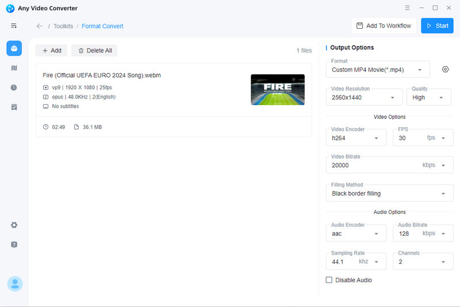This screenshot has width=460, height=307.
Task: Start the conversion
Action: [437, 26]
